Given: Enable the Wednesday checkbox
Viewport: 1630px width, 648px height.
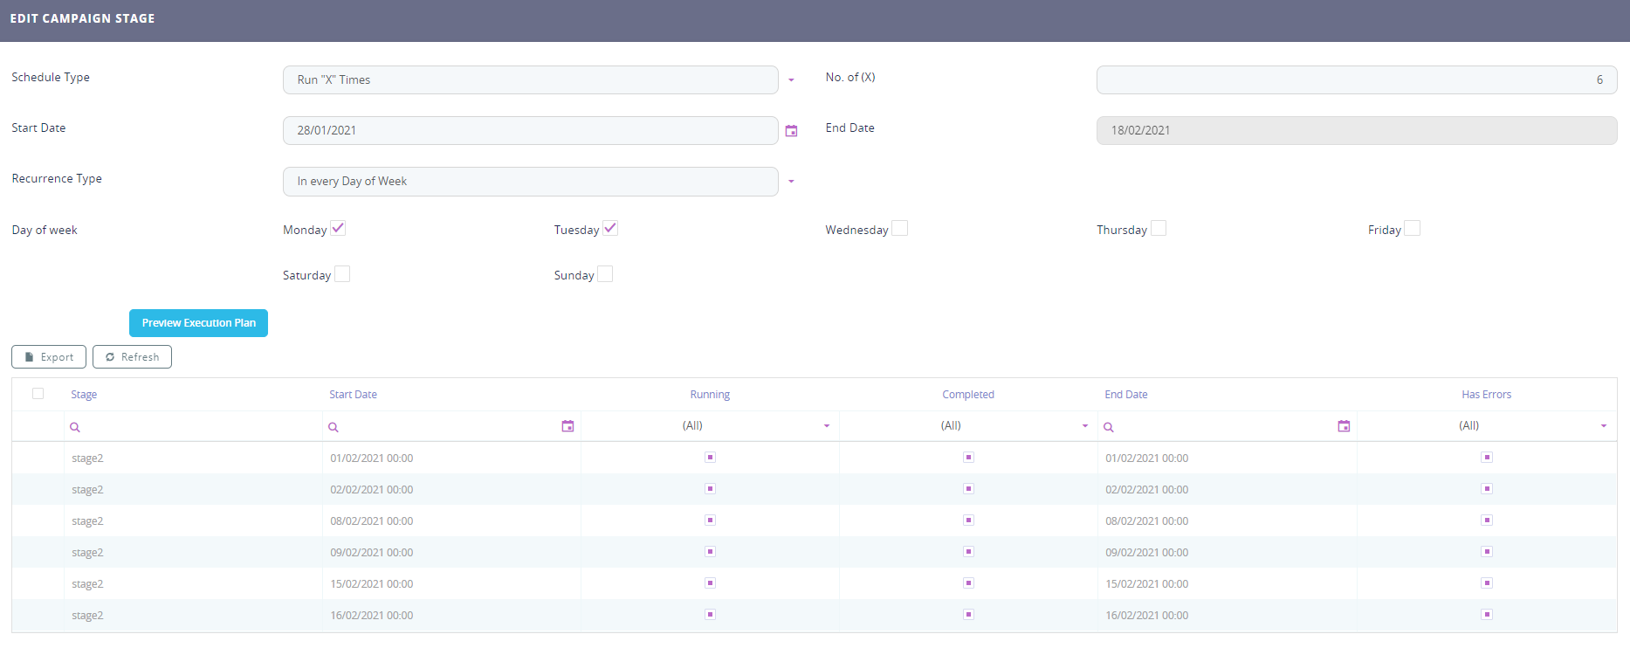Looking at the screenshot, I should tap(899, 229).
